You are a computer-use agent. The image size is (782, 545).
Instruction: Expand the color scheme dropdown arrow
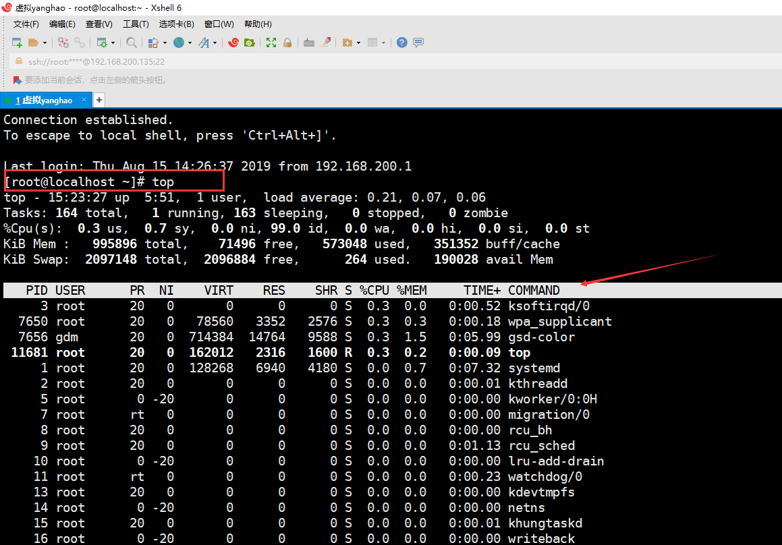(165, 43)
